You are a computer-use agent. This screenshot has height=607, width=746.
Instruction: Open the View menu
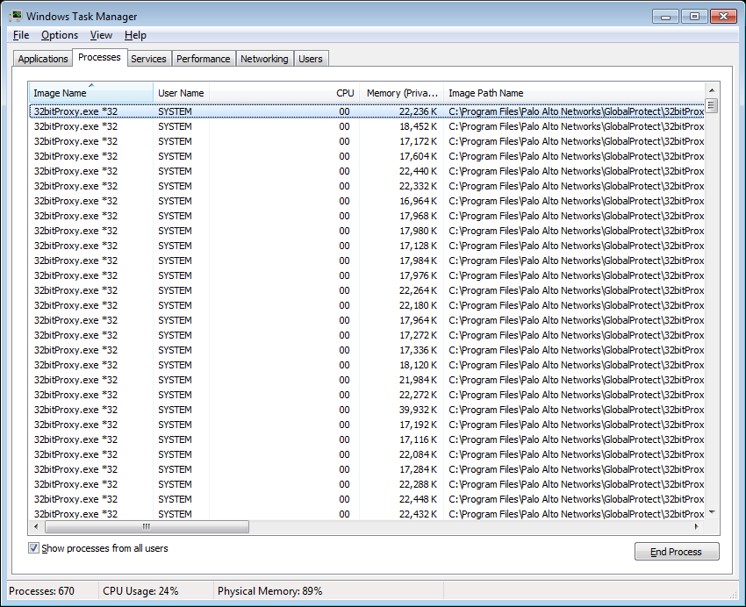click(101, 35)
